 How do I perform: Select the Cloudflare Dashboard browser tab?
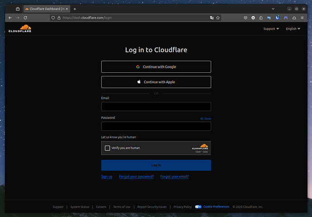click(47, 9)
